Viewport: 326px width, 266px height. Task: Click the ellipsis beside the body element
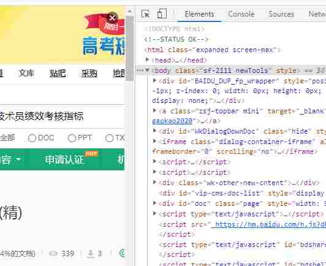140,70
